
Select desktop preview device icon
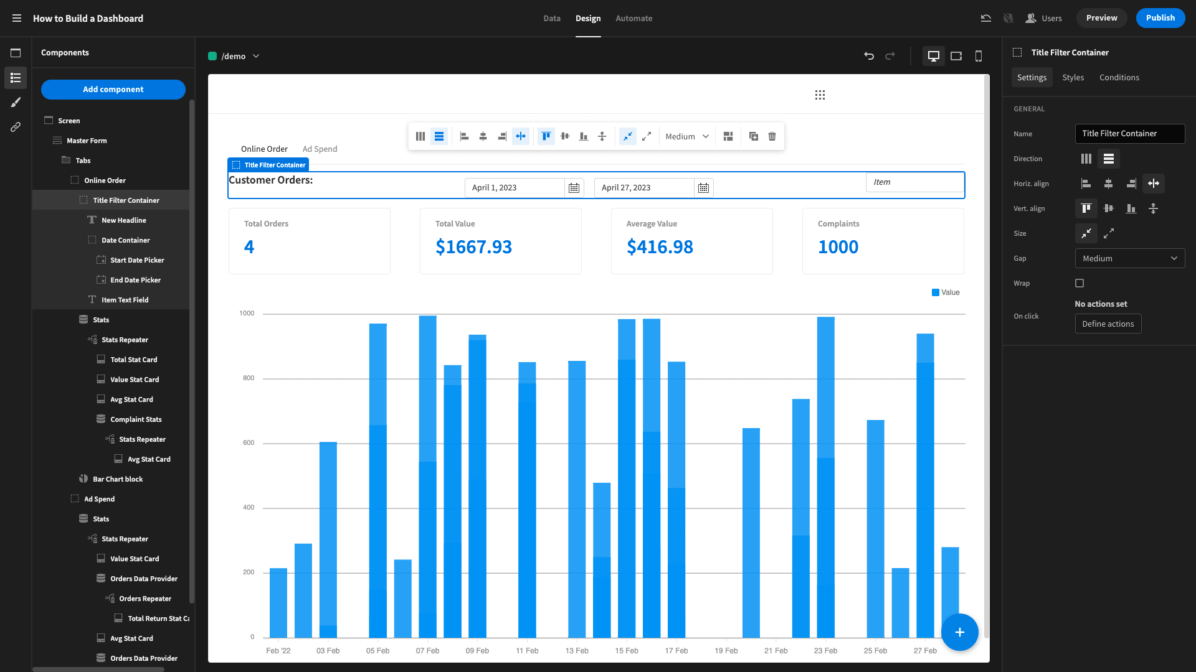tap(934, 56)
